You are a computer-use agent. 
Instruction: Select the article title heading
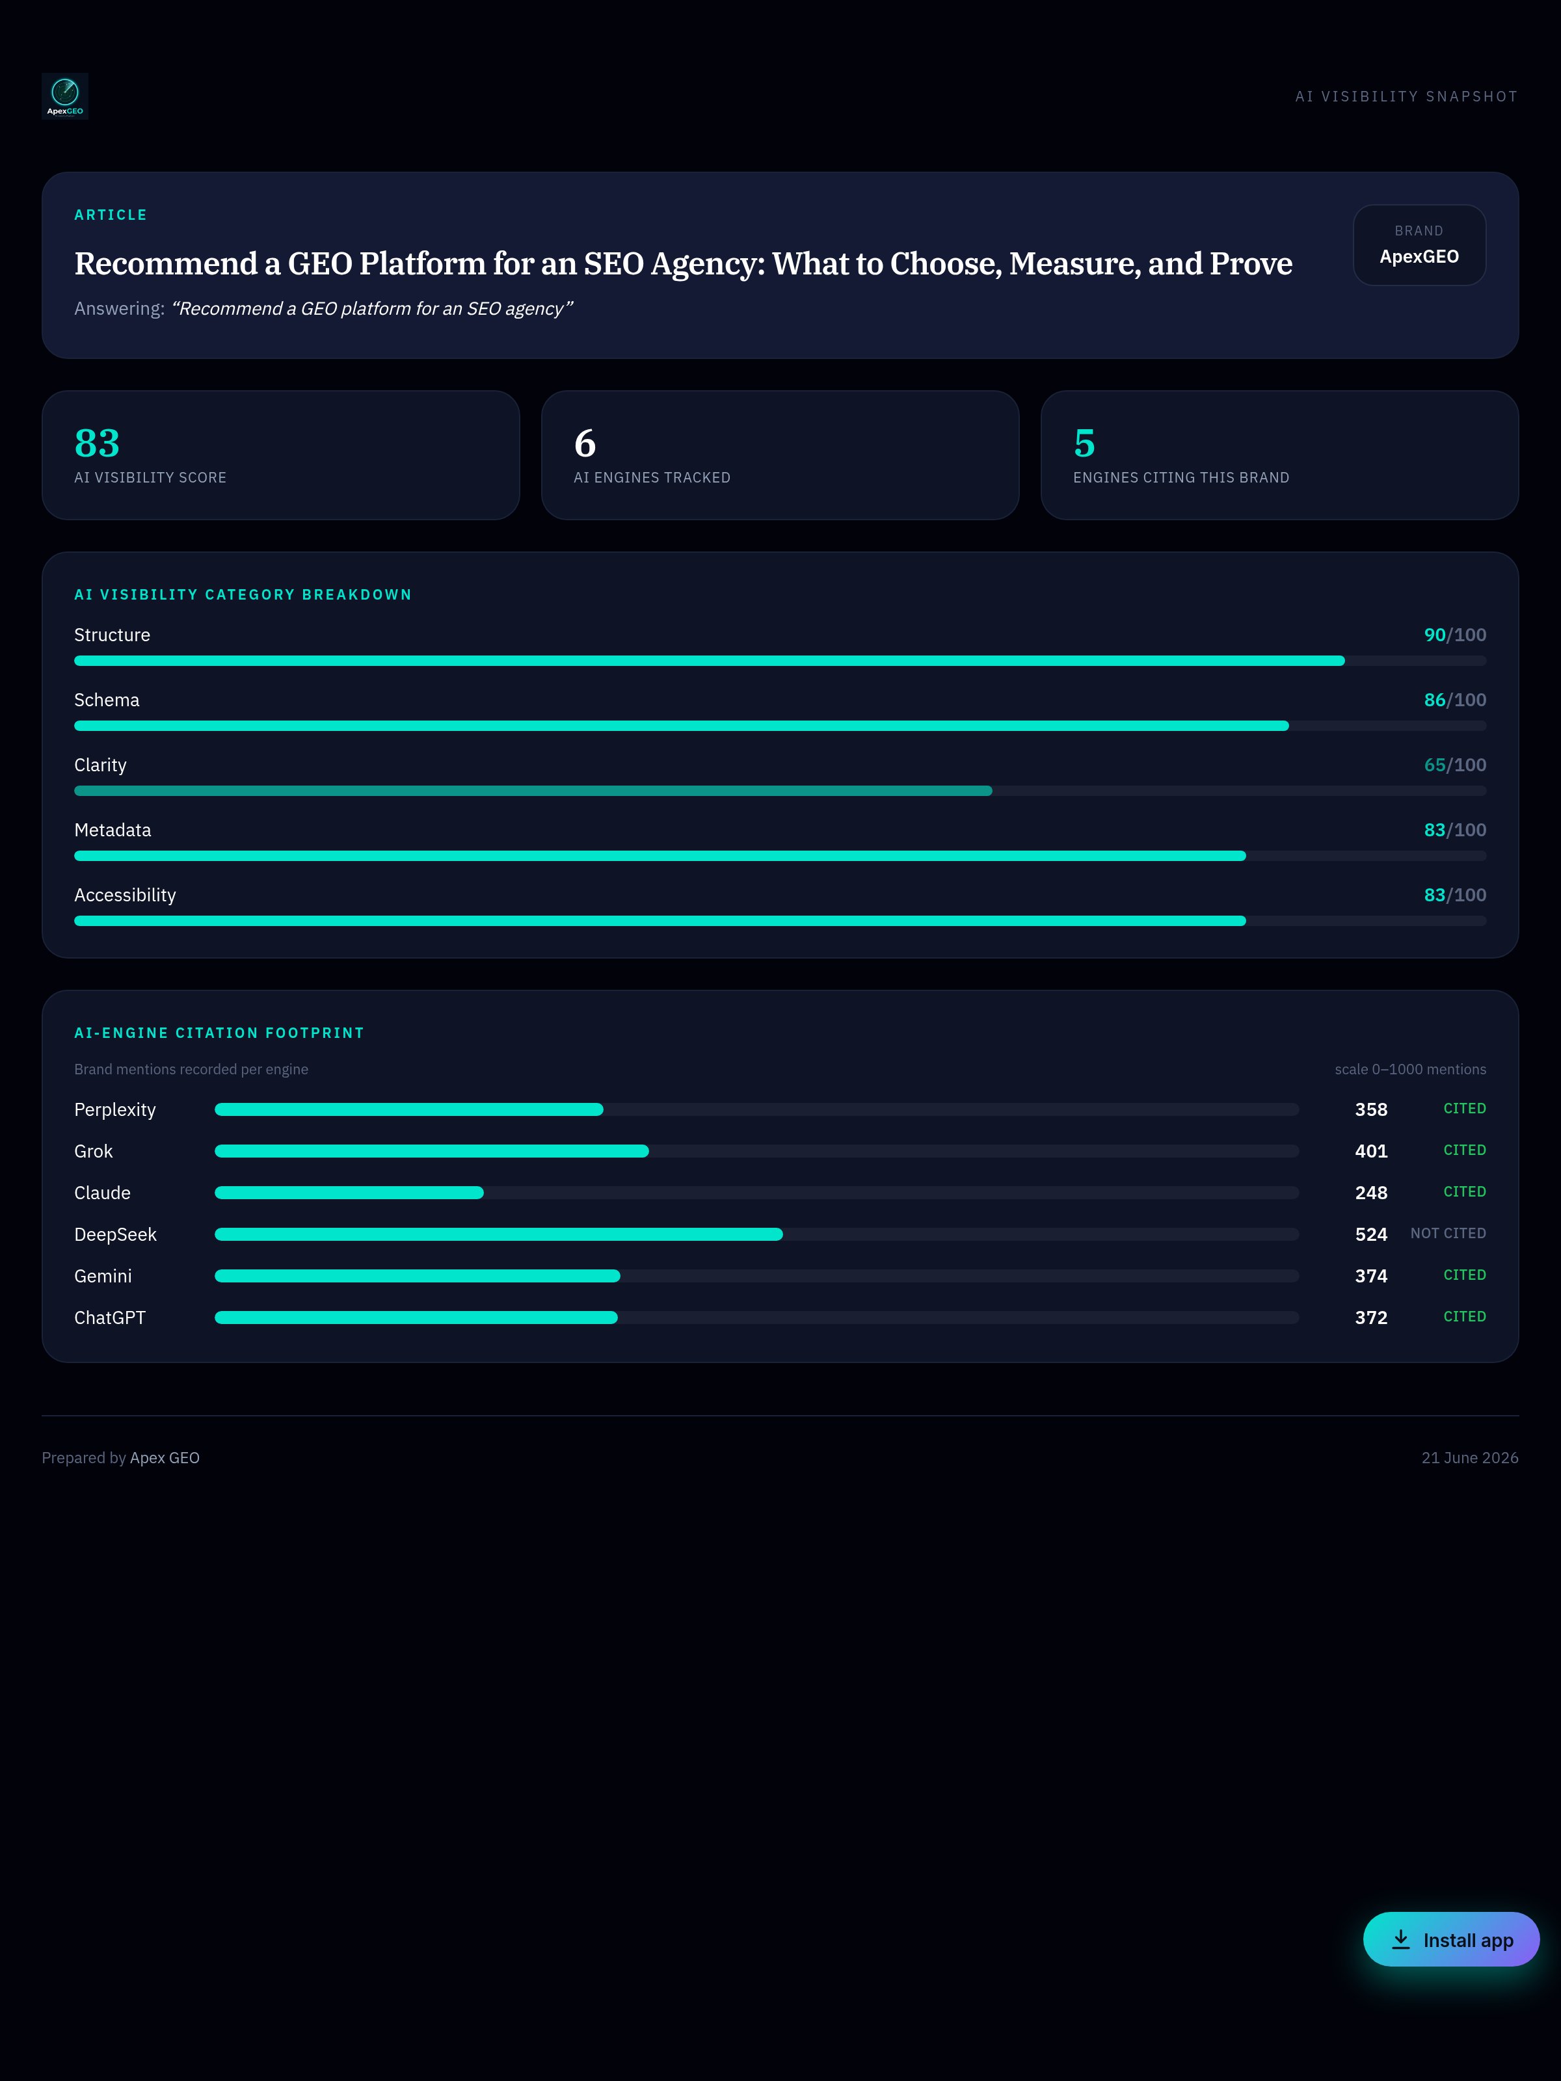(x=683, y=263)
